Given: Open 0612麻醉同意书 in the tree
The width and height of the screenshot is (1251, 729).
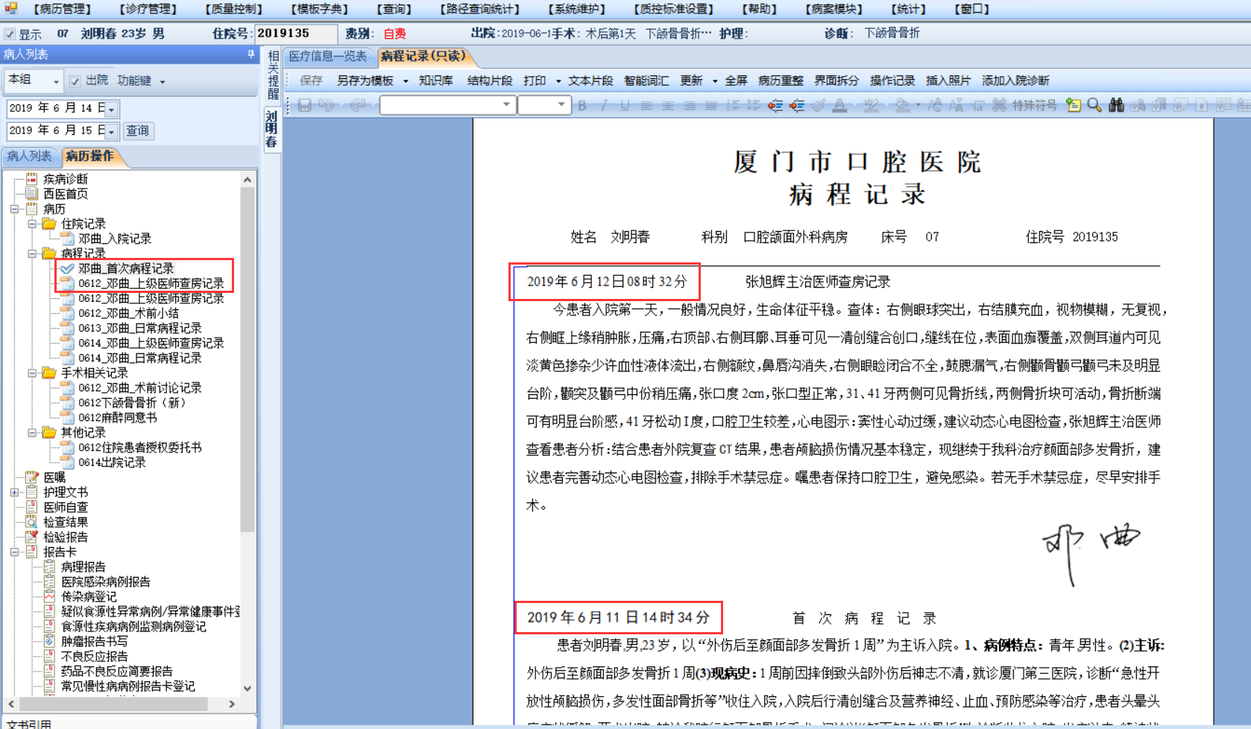Looking at the screenshot, I should pyautogui.click(x=118, y=417).
